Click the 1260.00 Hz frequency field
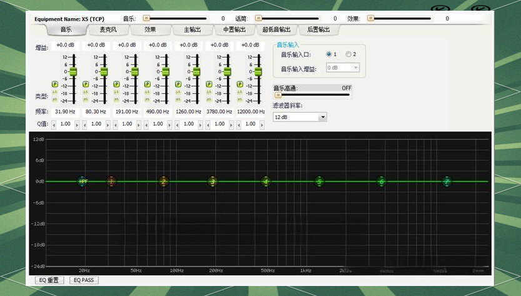Viewport: 521px width, 296px height. coord(188,111)
